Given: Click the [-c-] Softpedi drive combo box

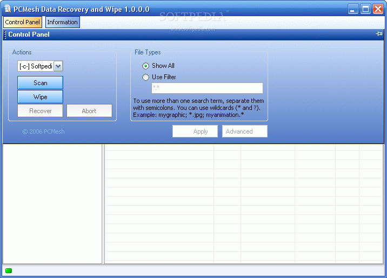Looking at the screenshot, I should (40, 66).
